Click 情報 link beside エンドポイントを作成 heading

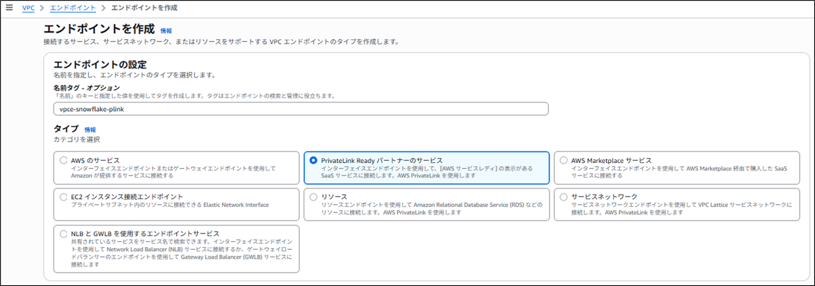click(166, 31)
